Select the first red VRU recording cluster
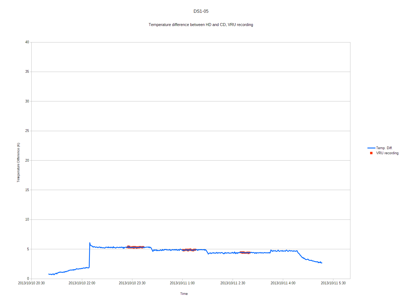402x301 pixels. (x=135, y=247)
